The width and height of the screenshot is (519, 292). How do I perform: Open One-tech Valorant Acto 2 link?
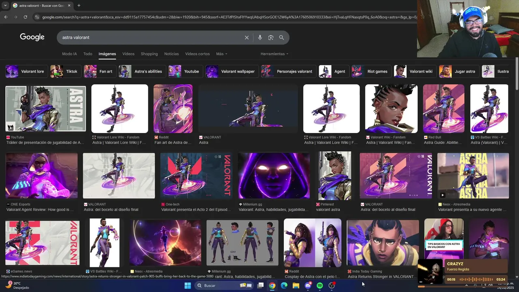tap(196, 210)
